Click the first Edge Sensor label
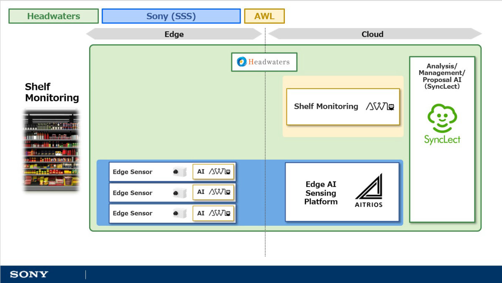The image size is (502, 283). (x=133, y=172)
